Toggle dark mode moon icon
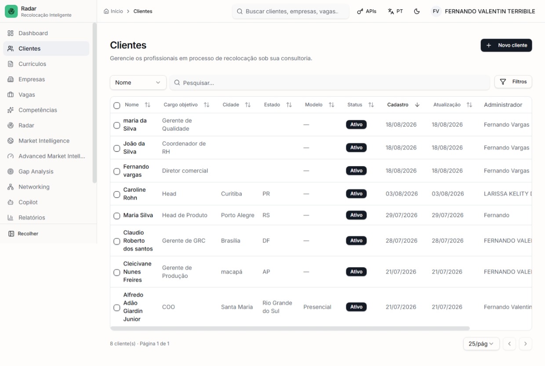 click(x=417, y=11)
